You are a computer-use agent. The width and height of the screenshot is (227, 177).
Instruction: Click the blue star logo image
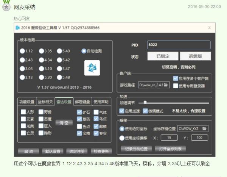coord(92,68)
